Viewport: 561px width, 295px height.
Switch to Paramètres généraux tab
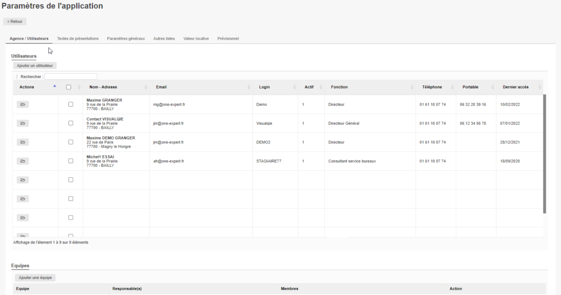pos(126,39)
